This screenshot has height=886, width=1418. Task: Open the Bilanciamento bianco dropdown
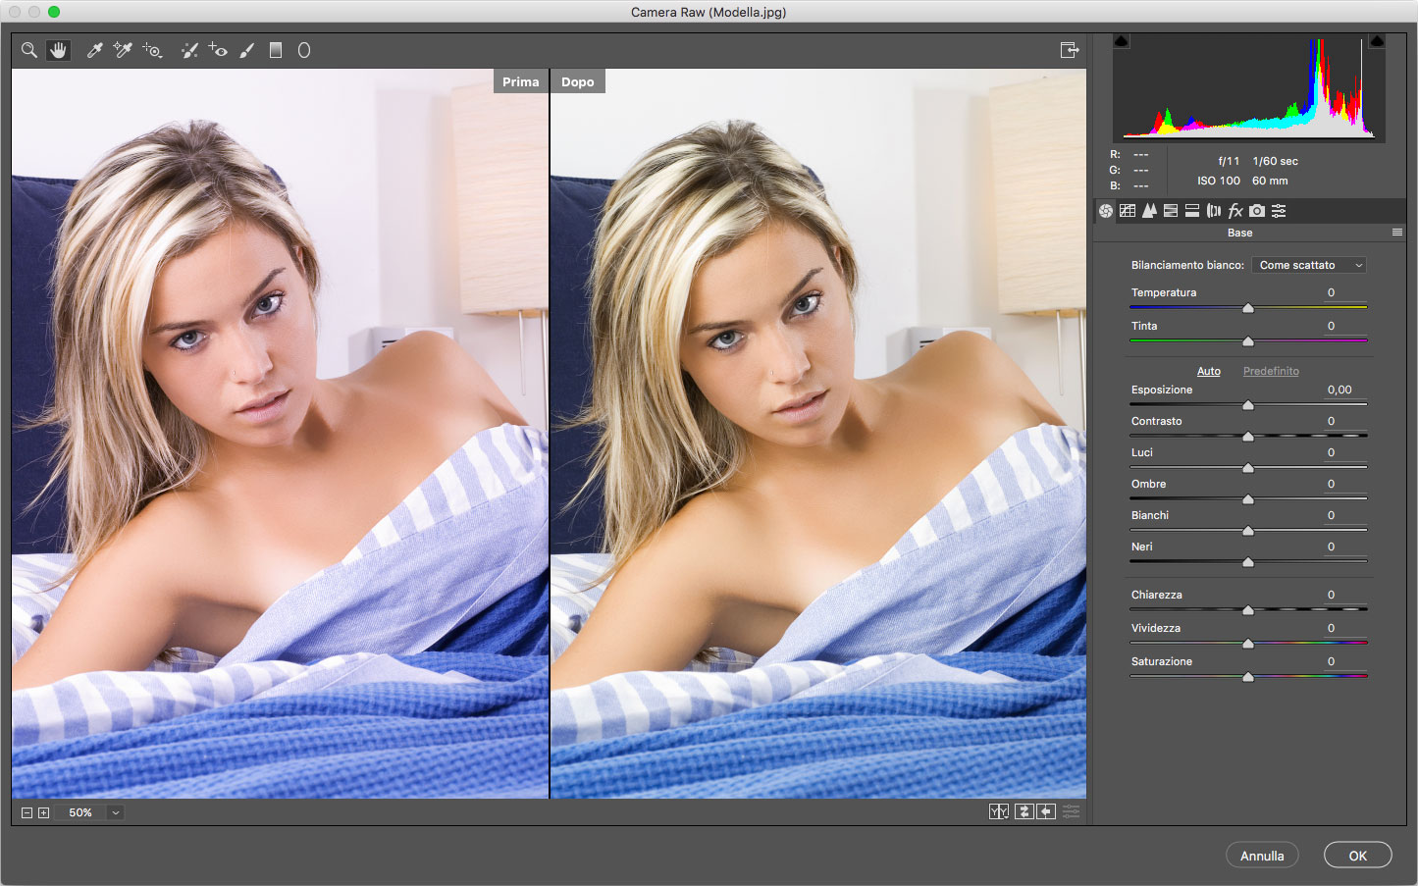click(1308, 265)
